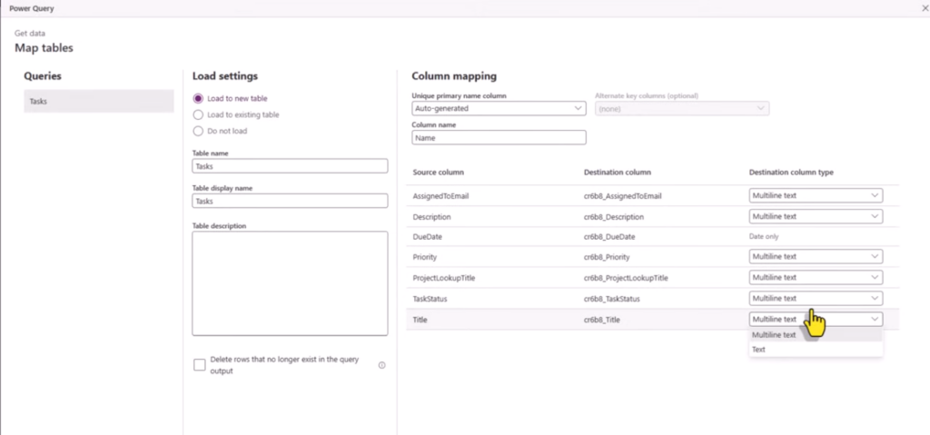Click the Destination column header

618,173
